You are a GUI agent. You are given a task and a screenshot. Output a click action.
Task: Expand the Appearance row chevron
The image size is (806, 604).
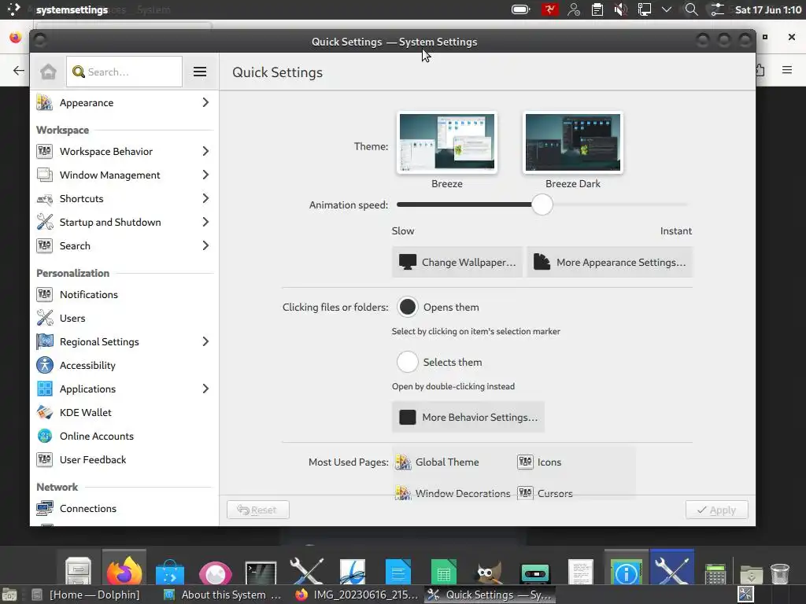pos(205,103)
